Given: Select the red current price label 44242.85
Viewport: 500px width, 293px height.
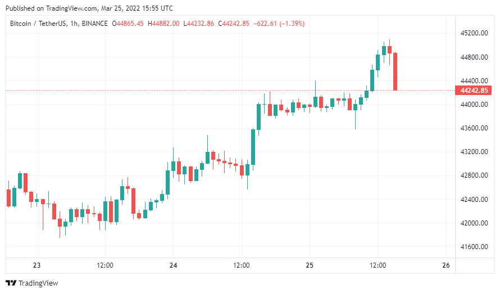Looking at the screenshot, I should click(x=474, y=91).
